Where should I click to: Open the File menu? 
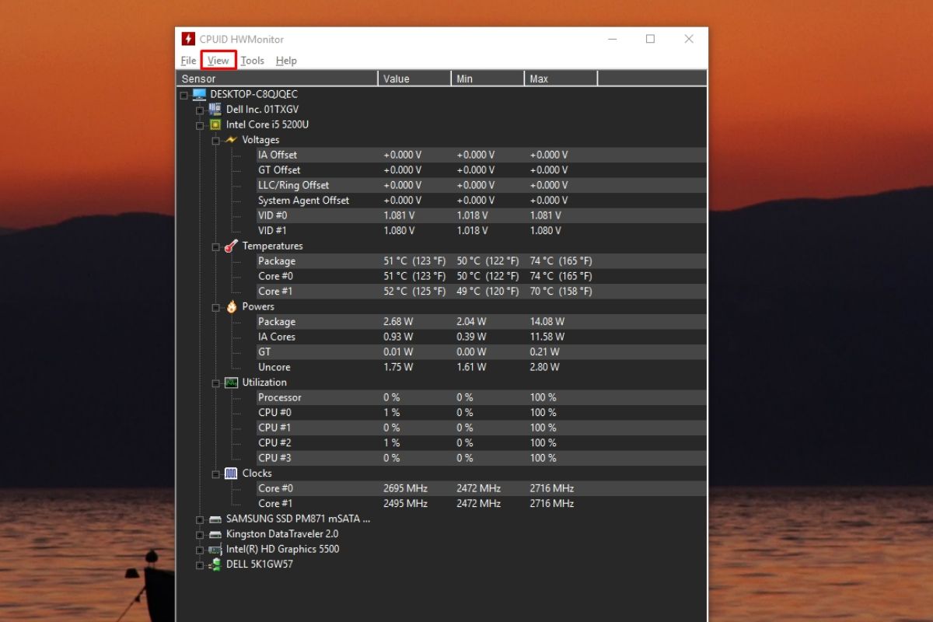tap(188, 61)
